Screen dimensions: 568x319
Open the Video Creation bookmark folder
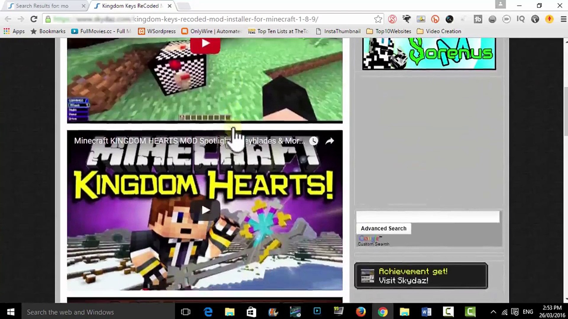tap(439, 31)
